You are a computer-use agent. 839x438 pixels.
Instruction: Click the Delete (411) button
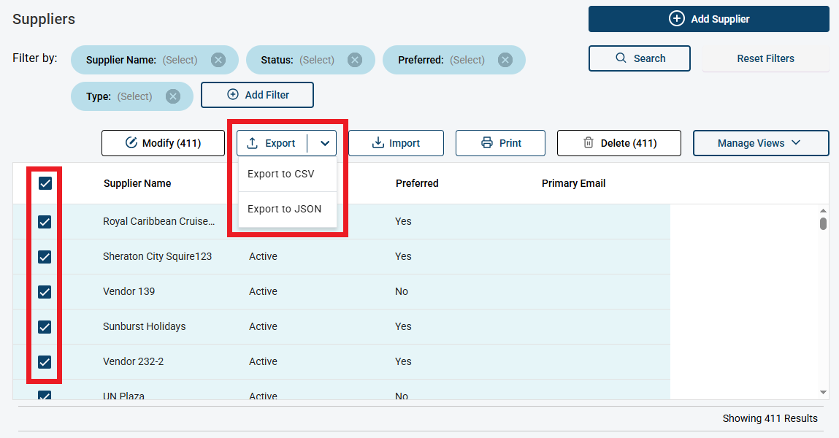tap(619, 143)
